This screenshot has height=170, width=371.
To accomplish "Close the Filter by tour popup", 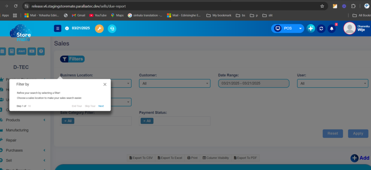I will click(105, 84).
